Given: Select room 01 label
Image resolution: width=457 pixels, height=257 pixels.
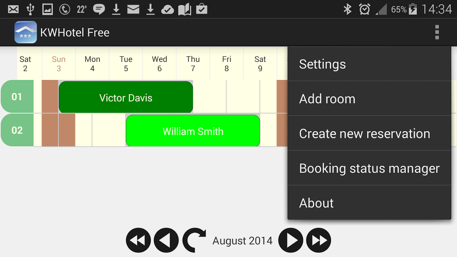Looking at the screenshot, I should pos(17,96).
